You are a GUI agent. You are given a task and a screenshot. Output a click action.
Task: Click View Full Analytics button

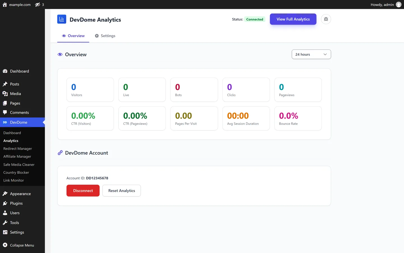coord(293,19)
